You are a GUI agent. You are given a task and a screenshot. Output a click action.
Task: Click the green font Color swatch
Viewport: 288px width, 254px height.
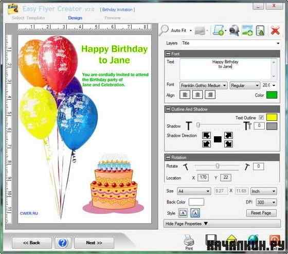coord(272,95)
